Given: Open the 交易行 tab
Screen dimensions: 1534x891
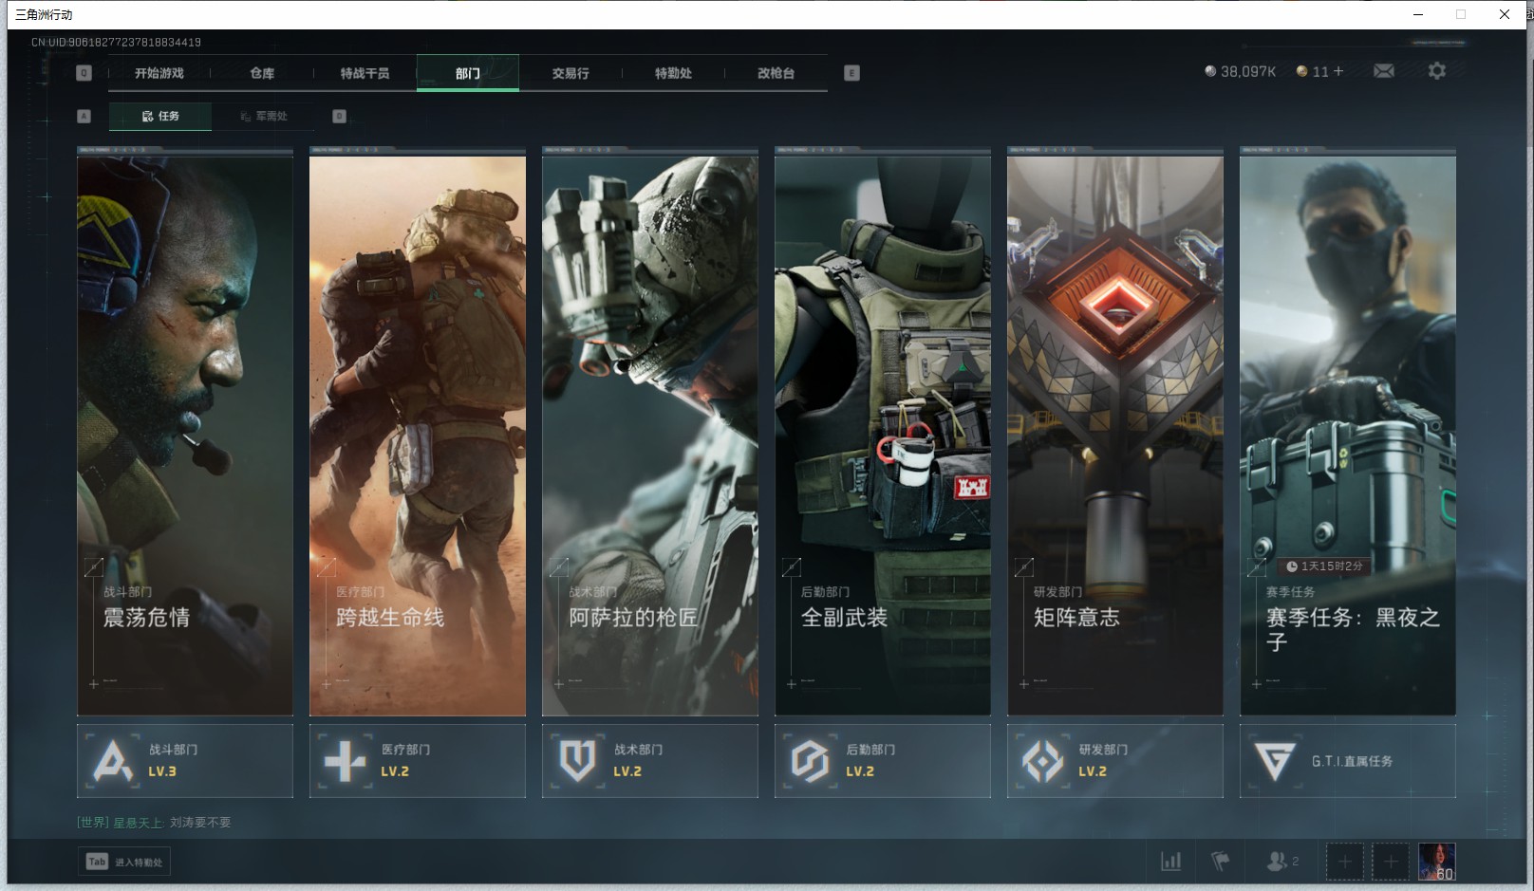Looking at the screenshot, I should [571, 73].
